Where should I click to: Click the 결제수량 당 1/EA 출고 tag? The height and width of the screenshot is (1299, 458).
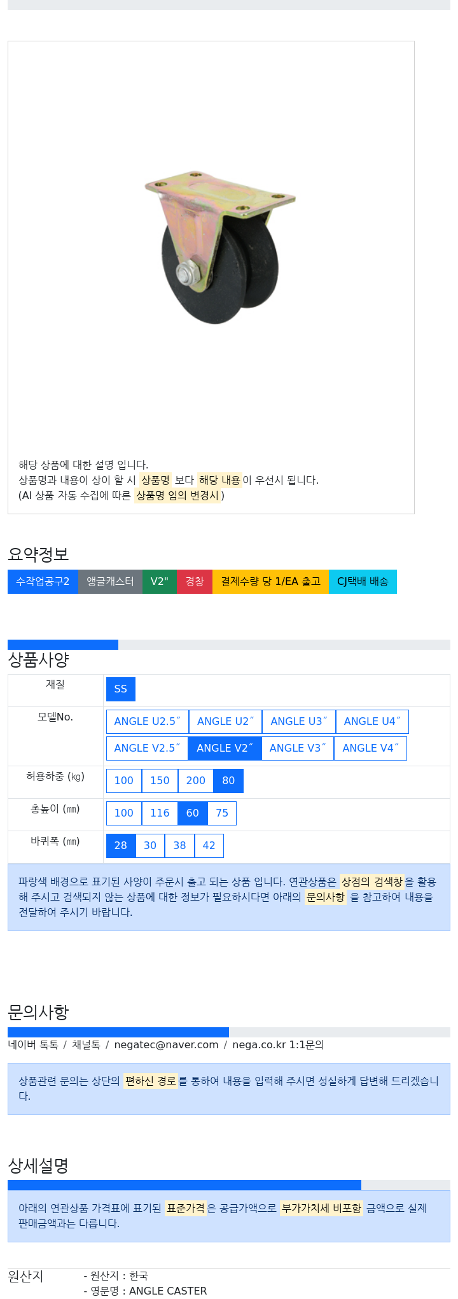pyautogui.click(x=270, y=582)
